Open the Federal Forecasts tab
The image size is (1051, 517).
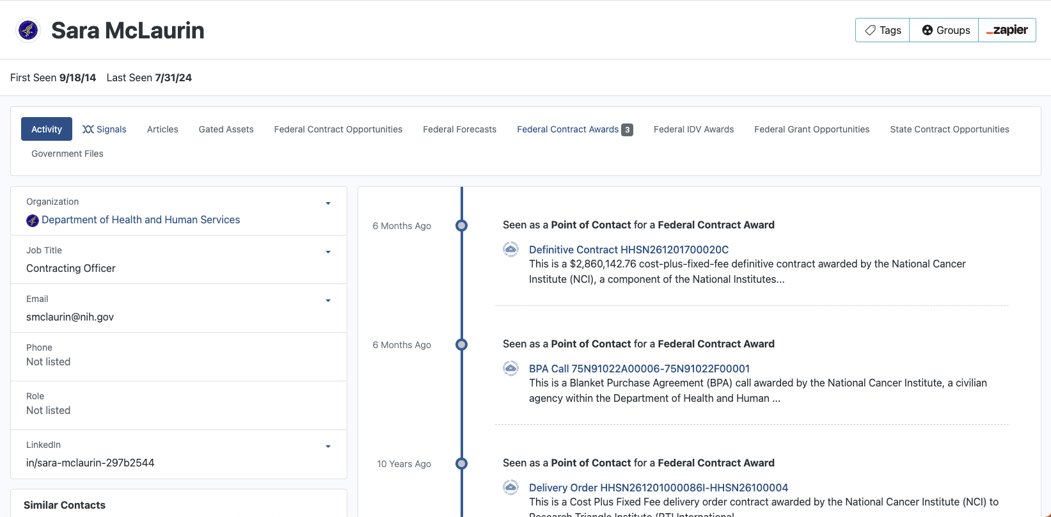point(460,129)
